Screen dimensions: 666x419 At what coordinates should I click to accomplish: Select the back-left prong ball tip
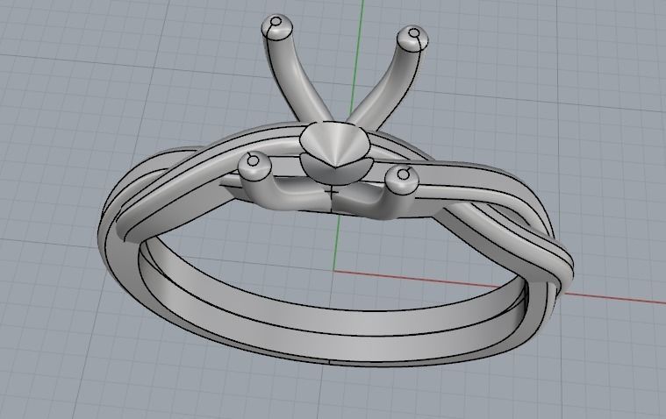coord(277,27)
